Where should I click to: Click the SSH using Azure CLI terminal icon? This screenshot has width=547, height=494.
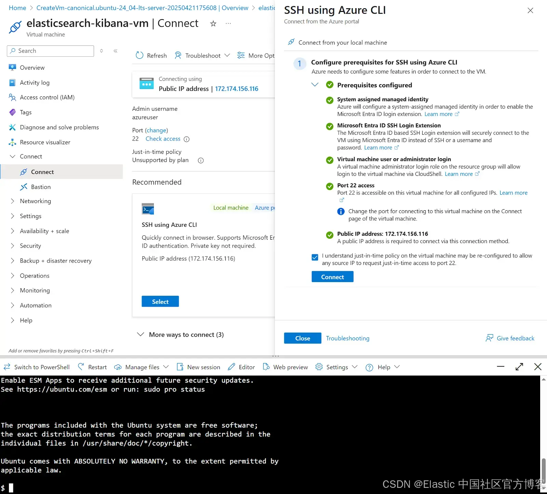(x=148, y=209)
